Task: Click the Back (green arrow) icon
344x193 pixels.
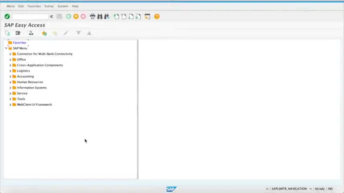Action: (x=68, y=17)
